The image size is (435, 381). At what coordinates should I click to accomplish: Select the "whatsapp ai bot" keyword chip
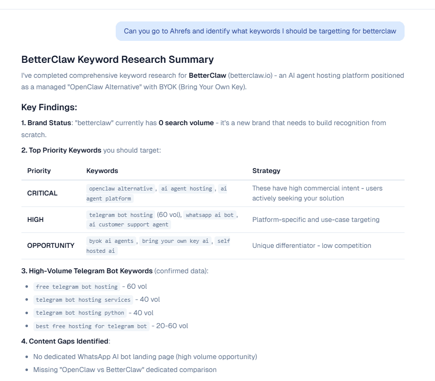[210, 215]
